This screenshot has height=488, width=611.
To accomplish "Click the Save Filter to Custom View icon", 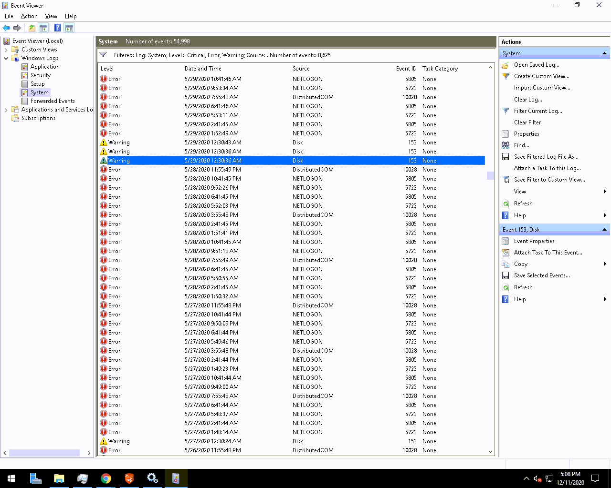I will [x=506, y=179].
